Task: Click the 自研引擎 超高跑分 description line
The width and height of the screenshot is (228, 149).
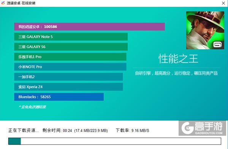Action: 176,73
